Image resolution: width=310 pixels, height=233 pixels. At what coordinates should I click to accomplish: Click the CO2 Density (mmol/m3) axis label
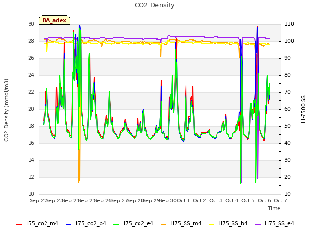coord(6,110)
